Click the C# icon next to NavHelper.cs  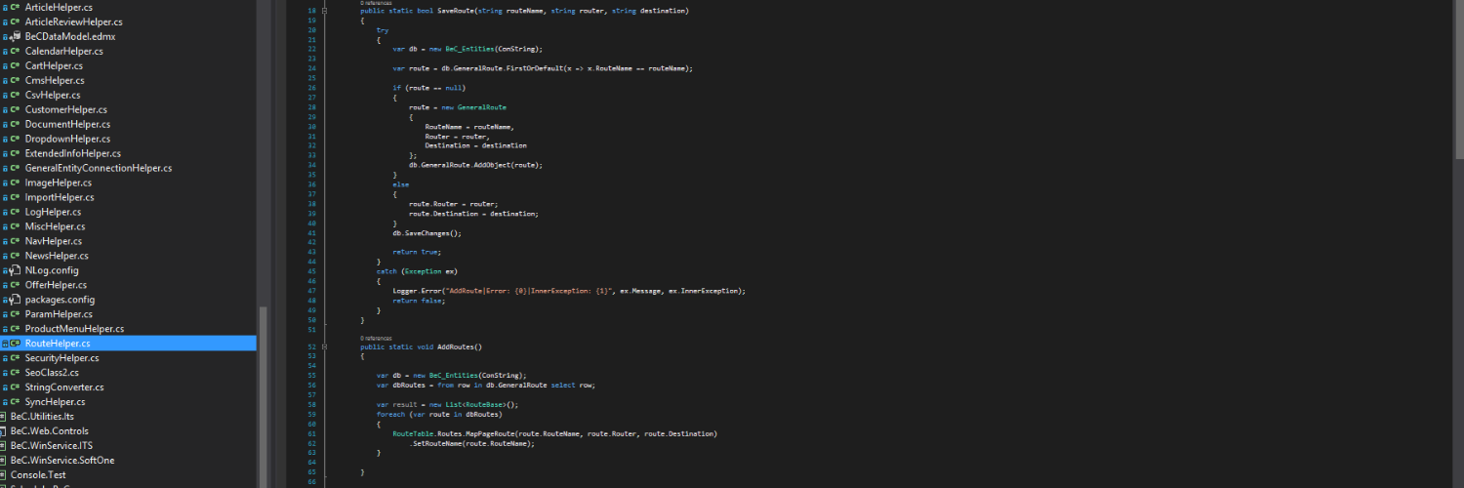coord(15,241)
